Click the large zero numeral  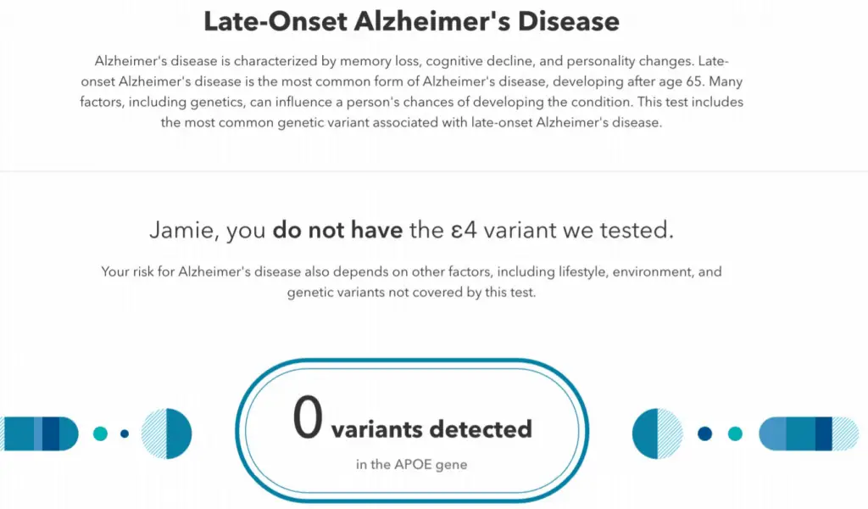308,417
